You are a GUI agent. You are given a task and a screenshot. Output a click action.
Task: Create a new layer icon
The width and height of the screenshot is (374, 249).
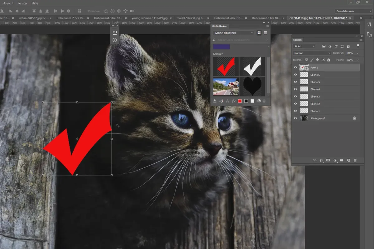[x=348, y=160]
